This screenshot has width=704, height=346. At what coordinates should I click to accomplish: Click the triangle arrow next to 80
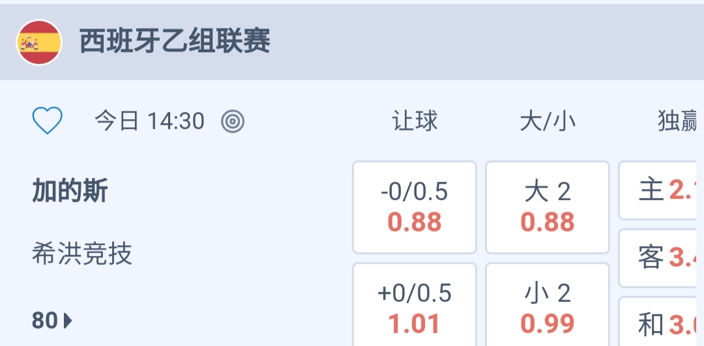68,321
